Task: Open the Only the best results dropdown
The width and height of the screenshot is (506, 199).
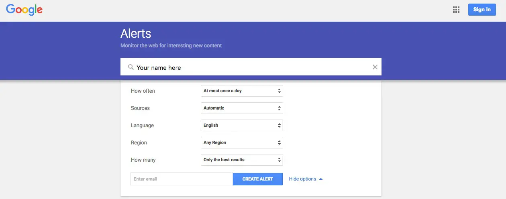Action: pos(242,160)
